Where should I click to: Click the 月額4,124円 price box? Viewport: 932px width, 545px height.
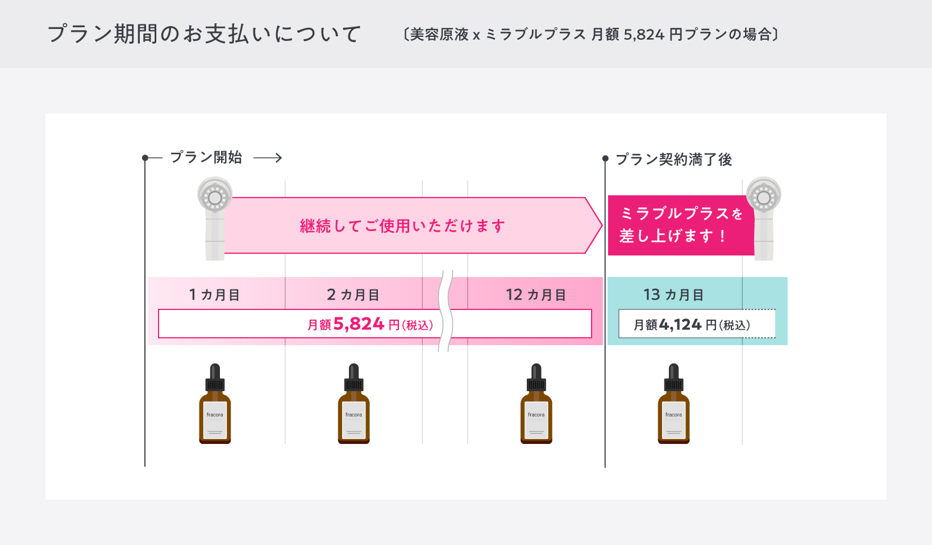(x=697, y=324)
